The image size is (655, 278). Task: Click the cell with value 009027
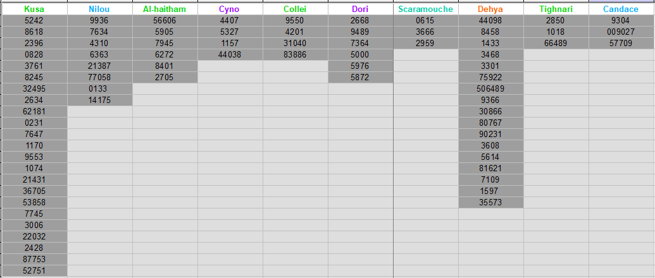(621, 32)
